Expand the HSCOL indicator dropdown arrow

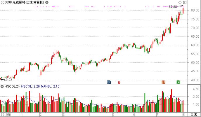2,86
